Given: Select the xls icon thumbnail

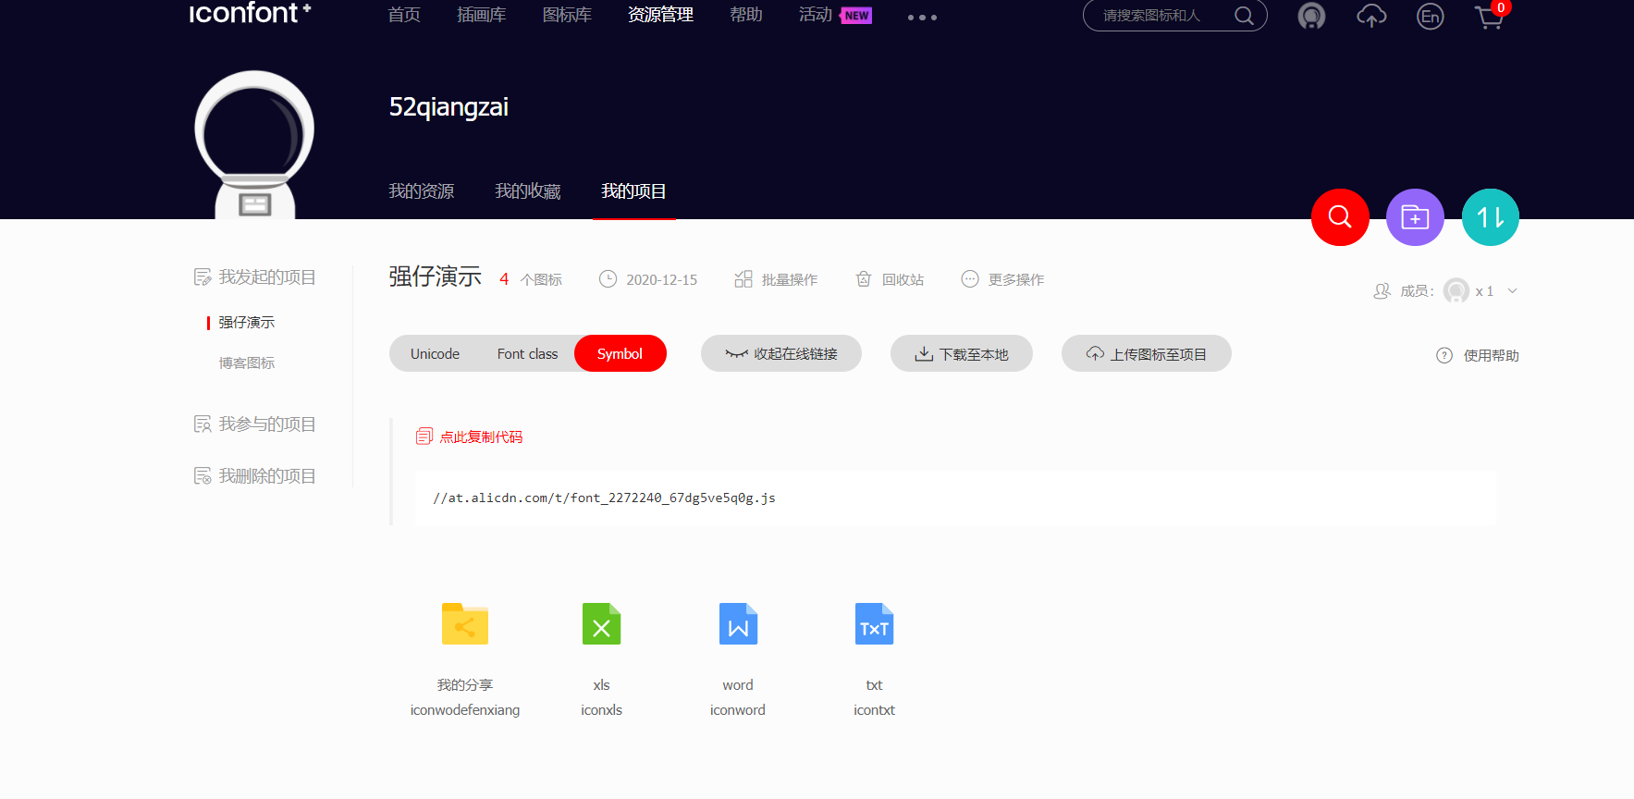Looking at the screenshot, I should (x=601, y=624).
